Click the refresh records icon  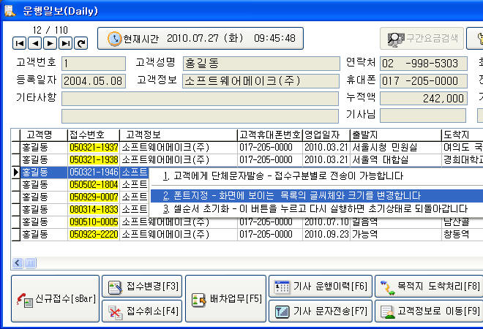81,43
